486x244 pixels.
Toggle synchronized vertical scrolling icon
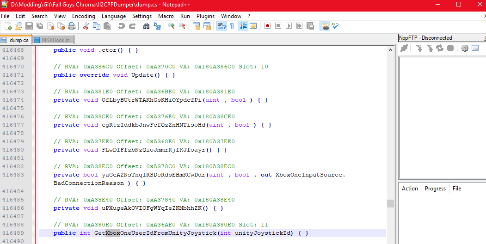pos(197,26)
